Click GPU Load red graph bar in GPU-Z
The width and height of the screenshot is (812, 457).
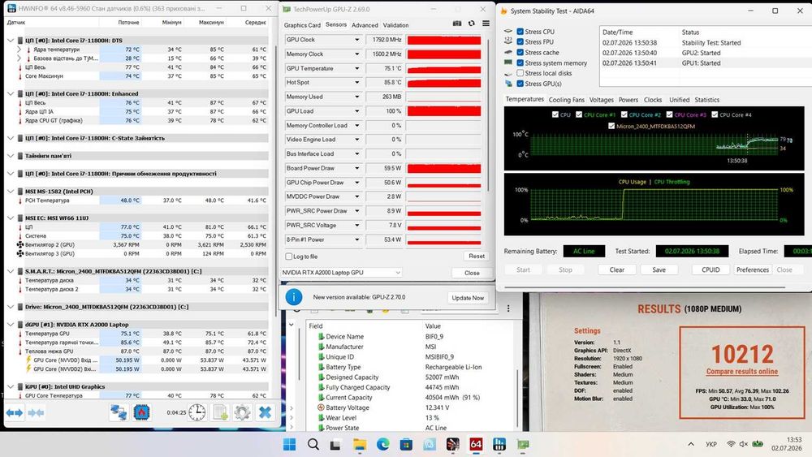(444, 110)
